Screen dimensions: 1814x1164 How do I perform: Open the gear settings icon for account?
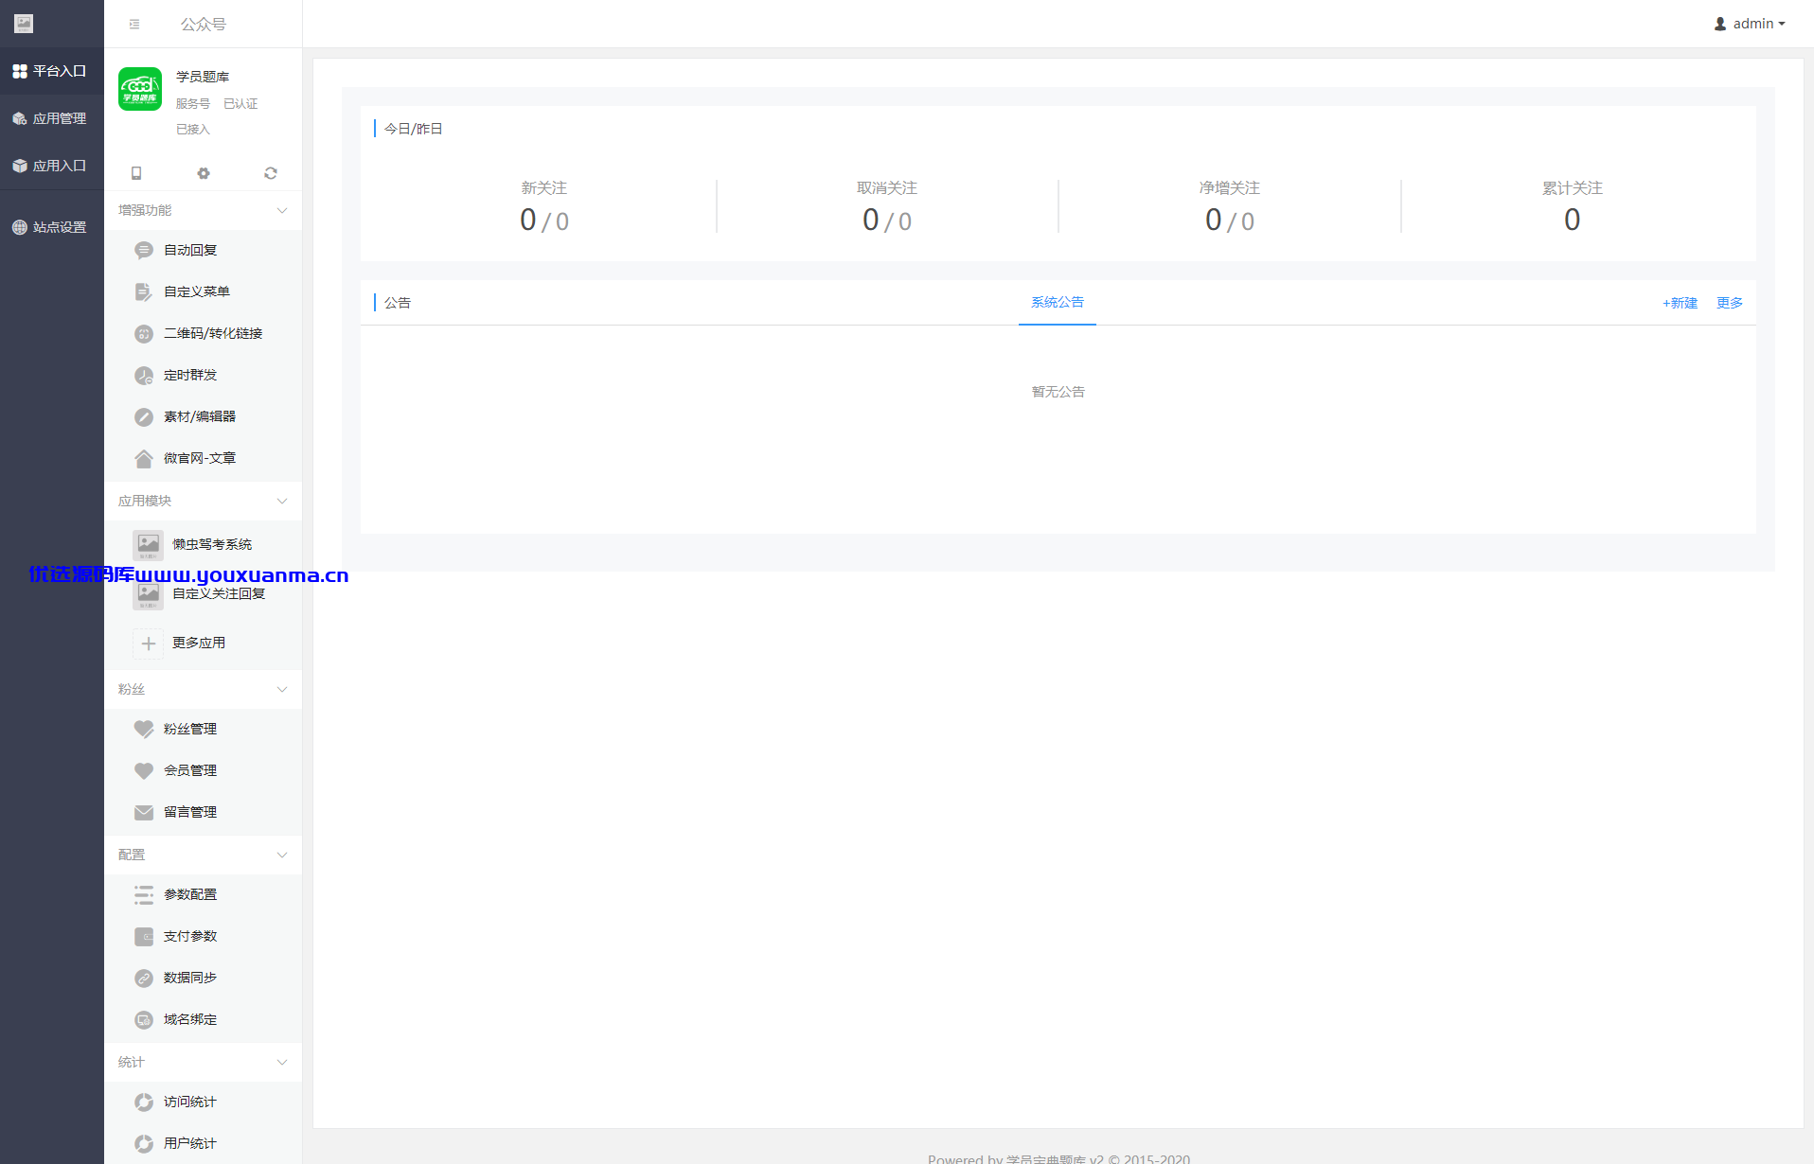204,173
